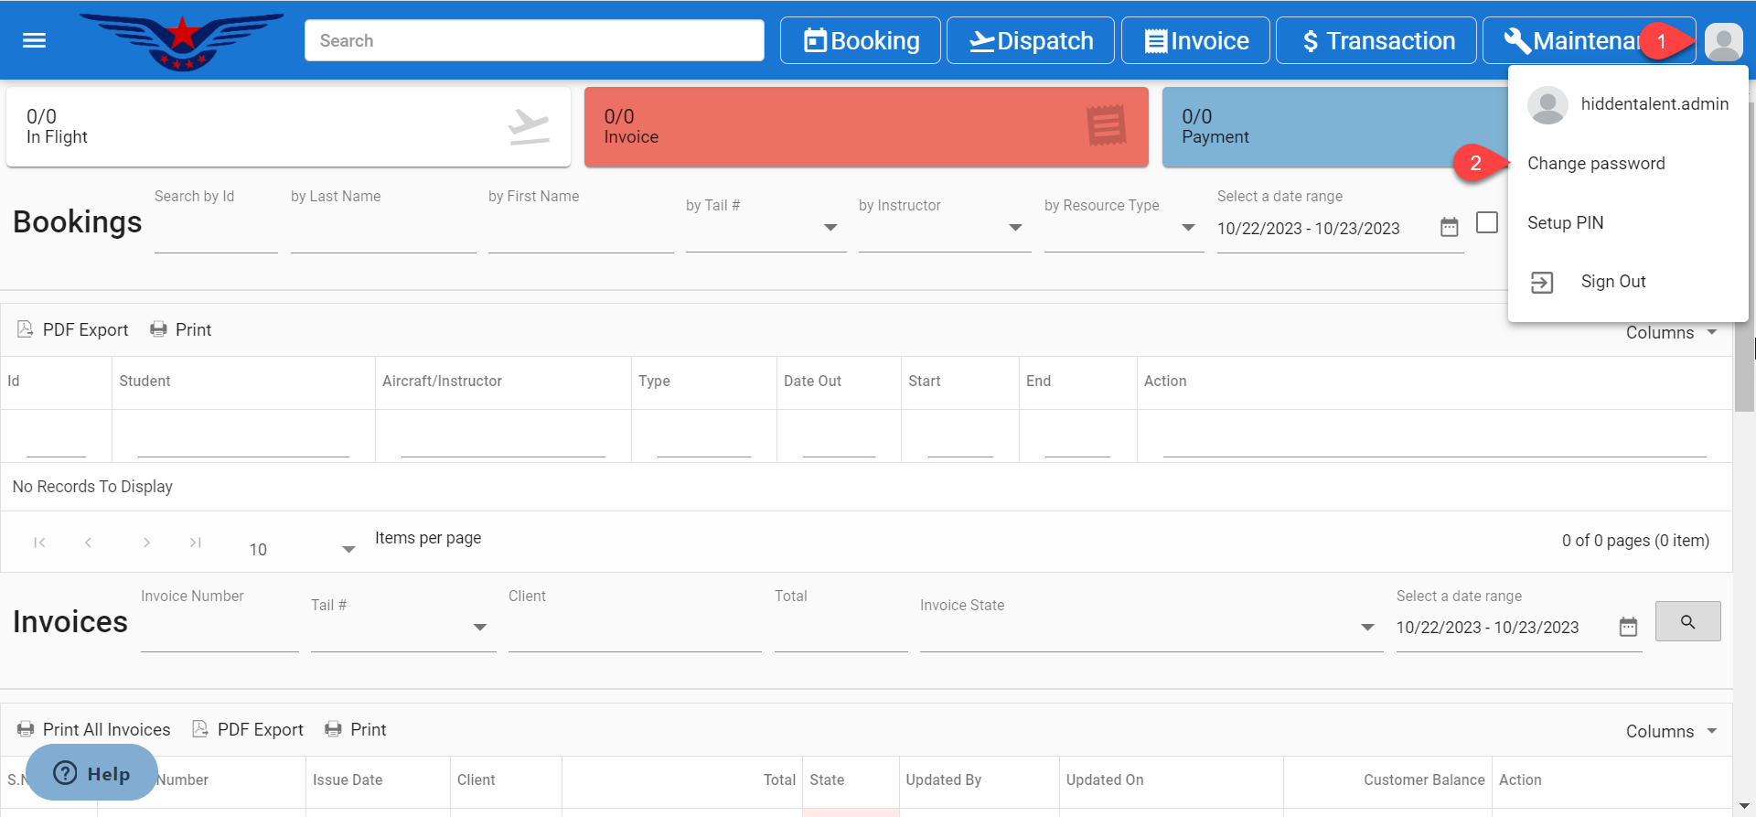Tick the checkbox beside bookings date range
Screen dimensions: 1756x817
(x=1487, y=223)
